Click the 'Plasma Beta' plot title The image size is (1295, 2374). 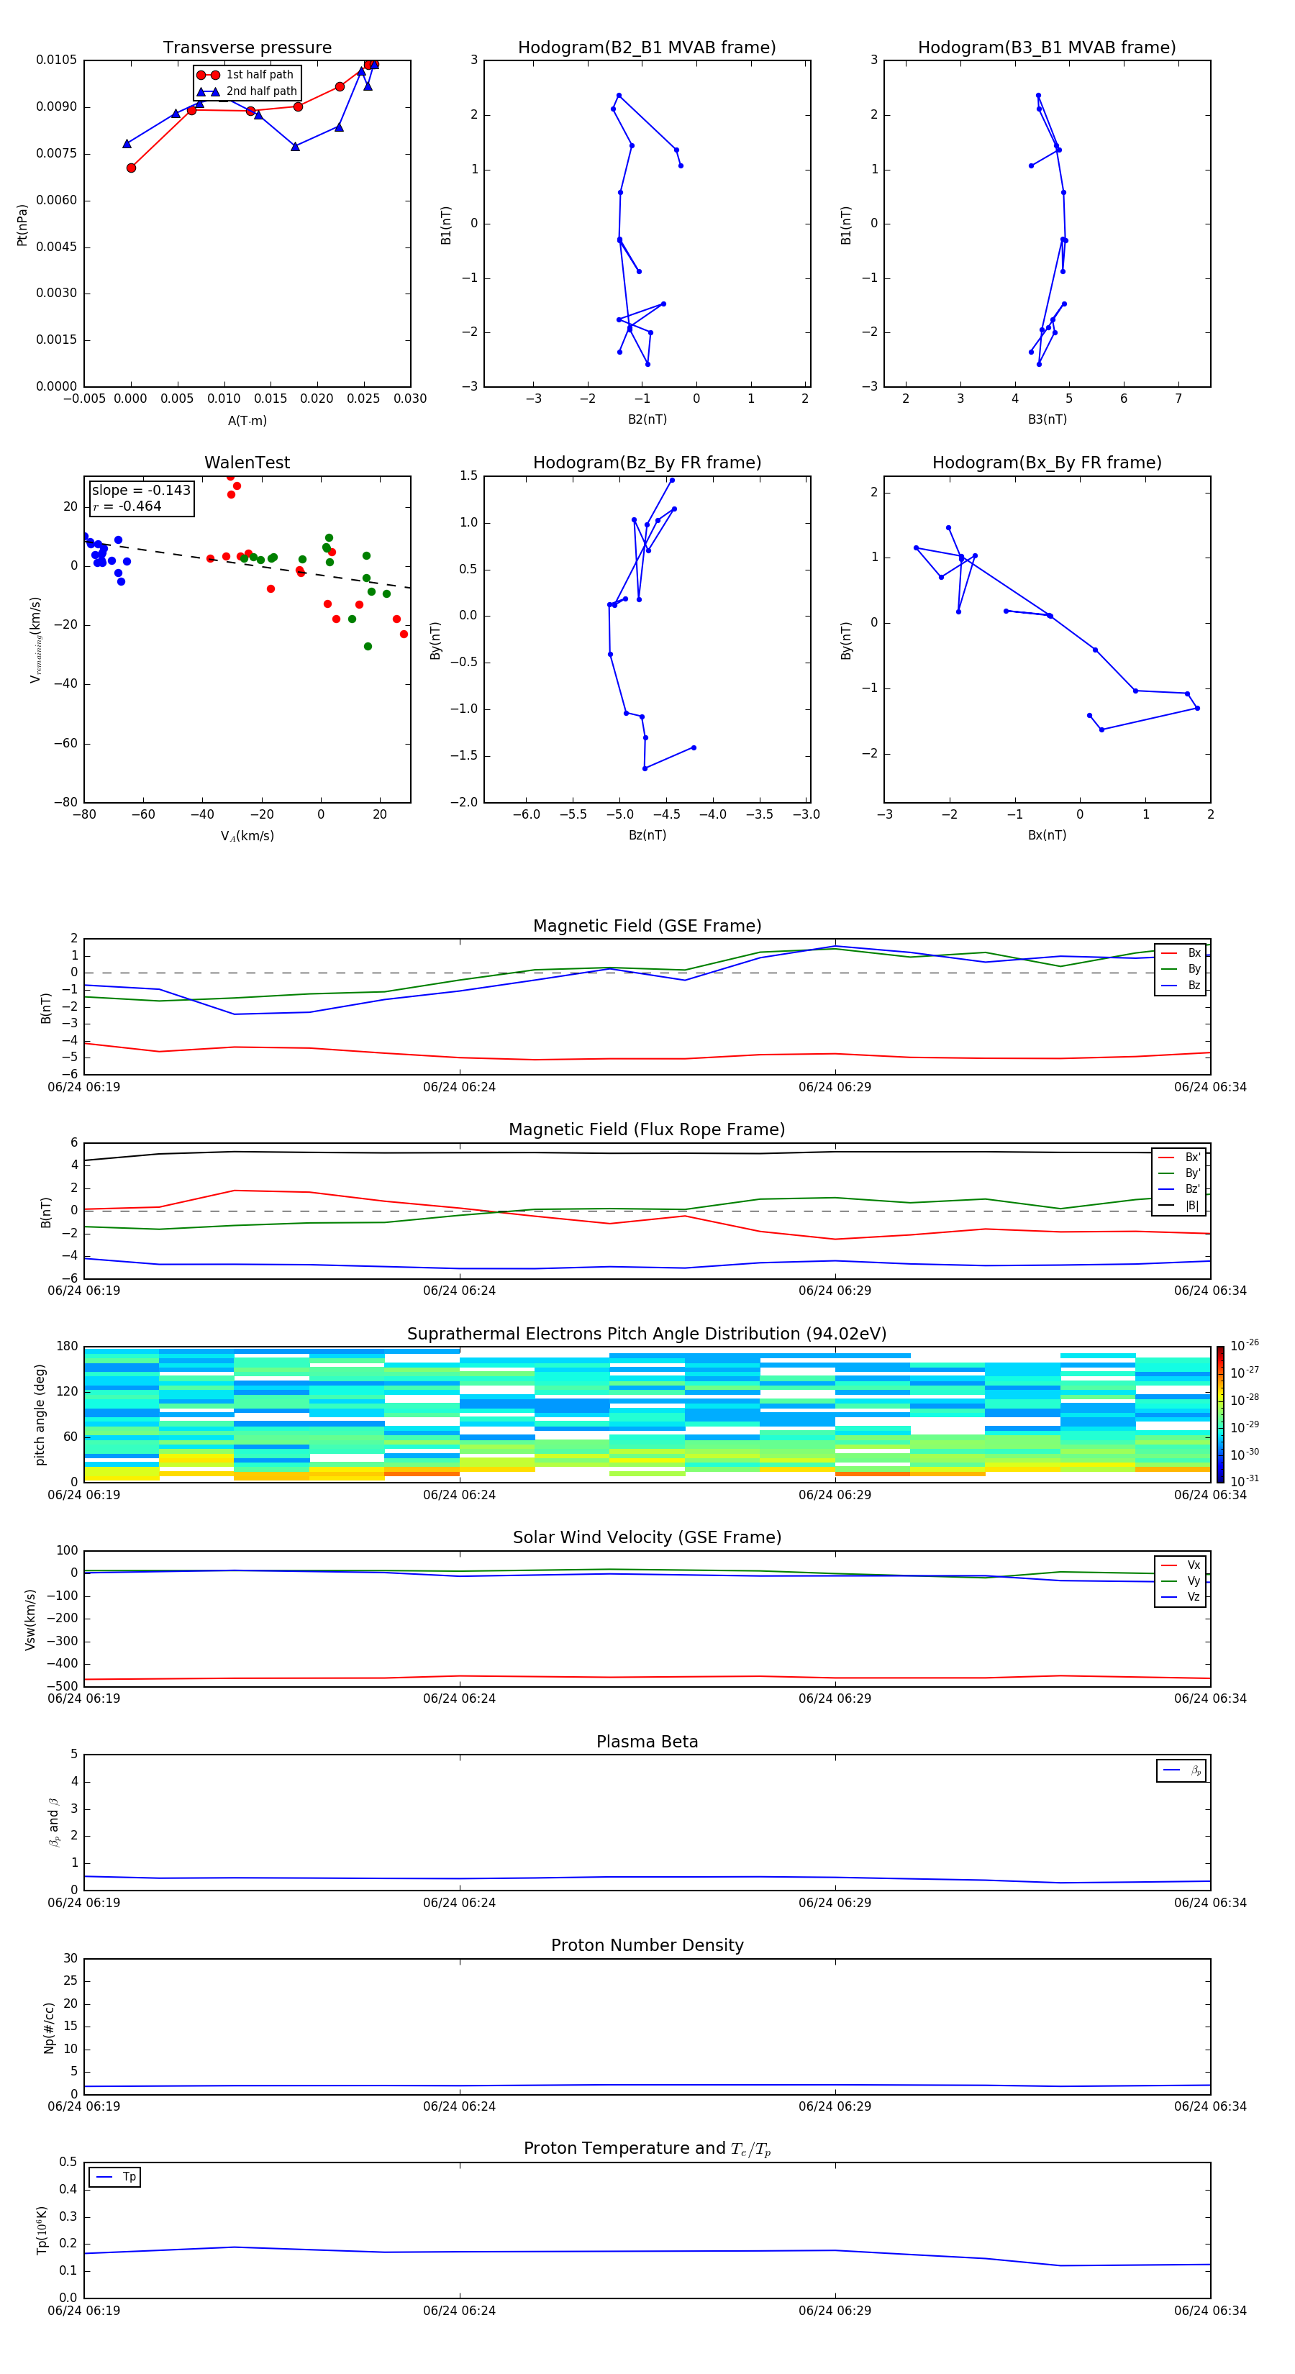click(x=647, y=1742)
